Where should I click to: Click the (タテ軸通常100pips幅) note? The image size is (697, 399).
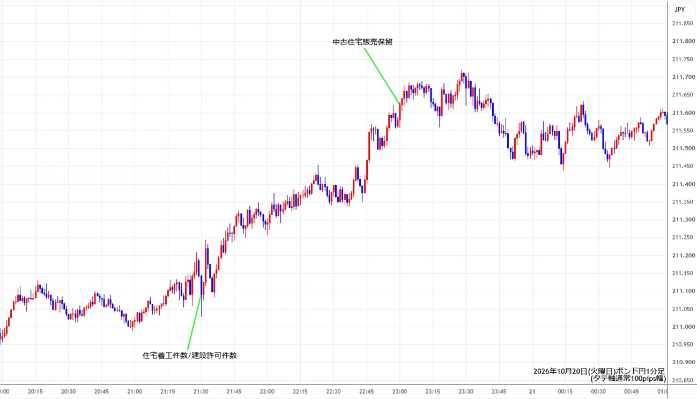click(628, 379)
